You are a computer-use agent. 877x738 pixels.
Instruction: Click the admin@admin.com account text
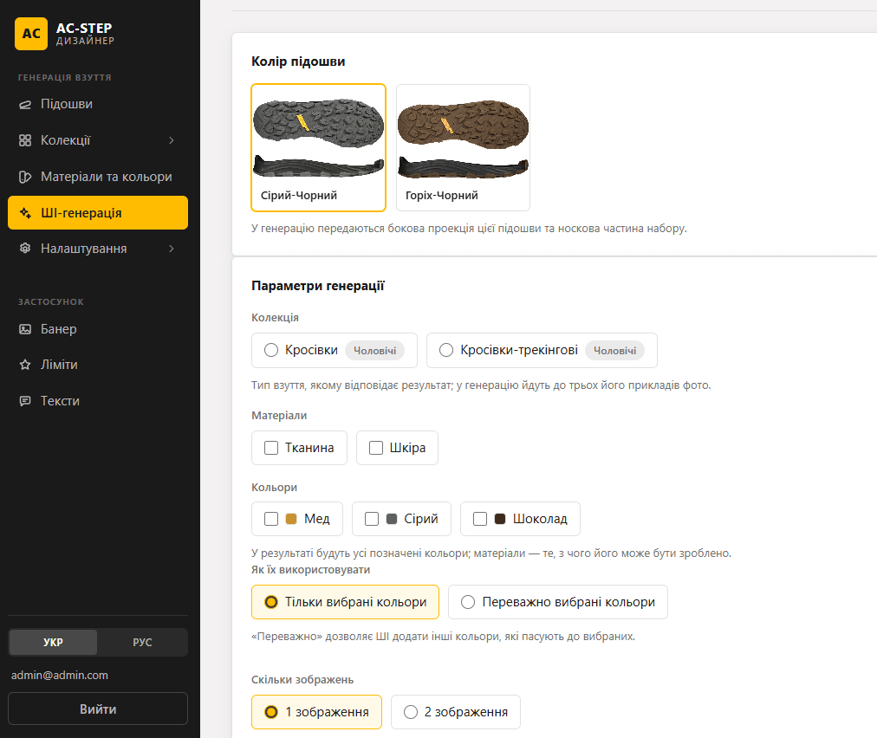point(60,676)
